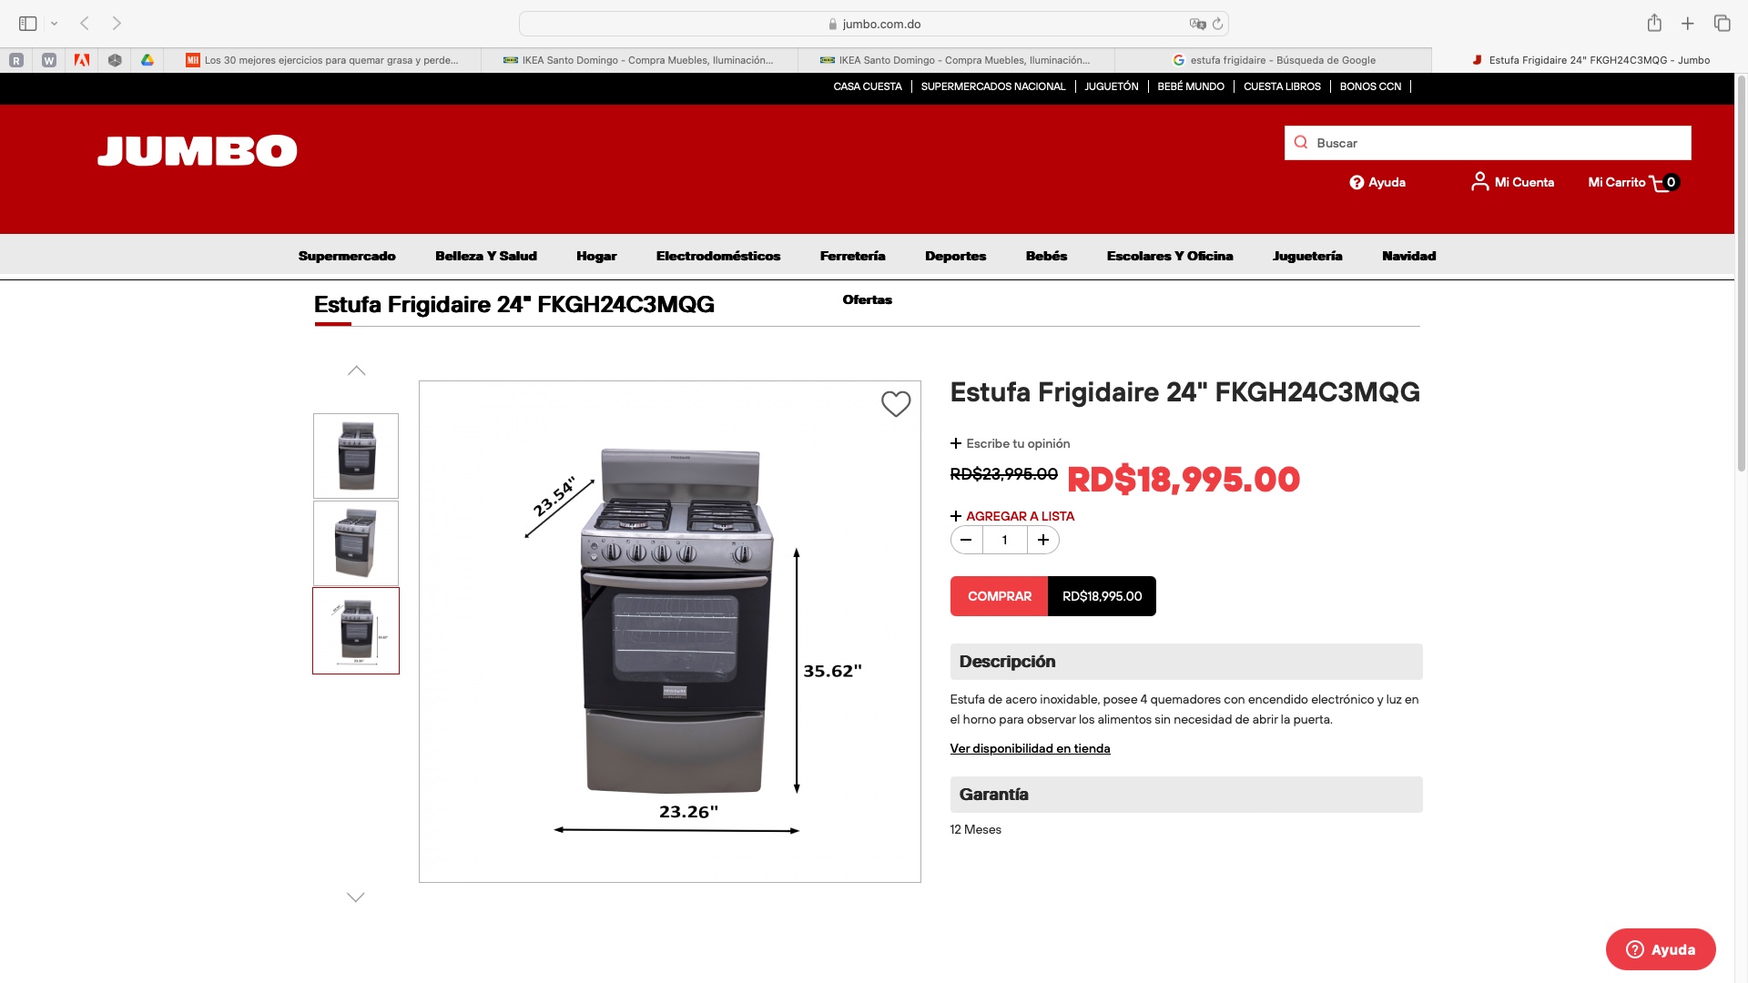Image resolution: width=1748 pixels, height=983 pixels.
Task: Select second stove thumbnail image
Action: coord(356,543)
